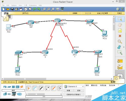Click Fast Forward Time in the status bar

point(36,82)
